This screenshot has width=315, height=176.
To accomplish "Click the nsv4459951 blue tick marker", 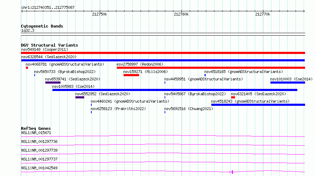I will [x=165, y=83].
